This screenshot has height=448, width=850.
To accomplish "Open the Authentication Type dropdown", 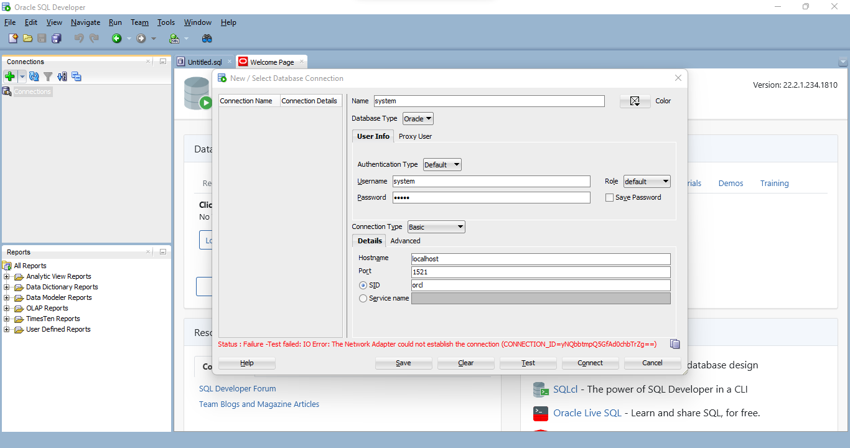I will coord(442,165).
